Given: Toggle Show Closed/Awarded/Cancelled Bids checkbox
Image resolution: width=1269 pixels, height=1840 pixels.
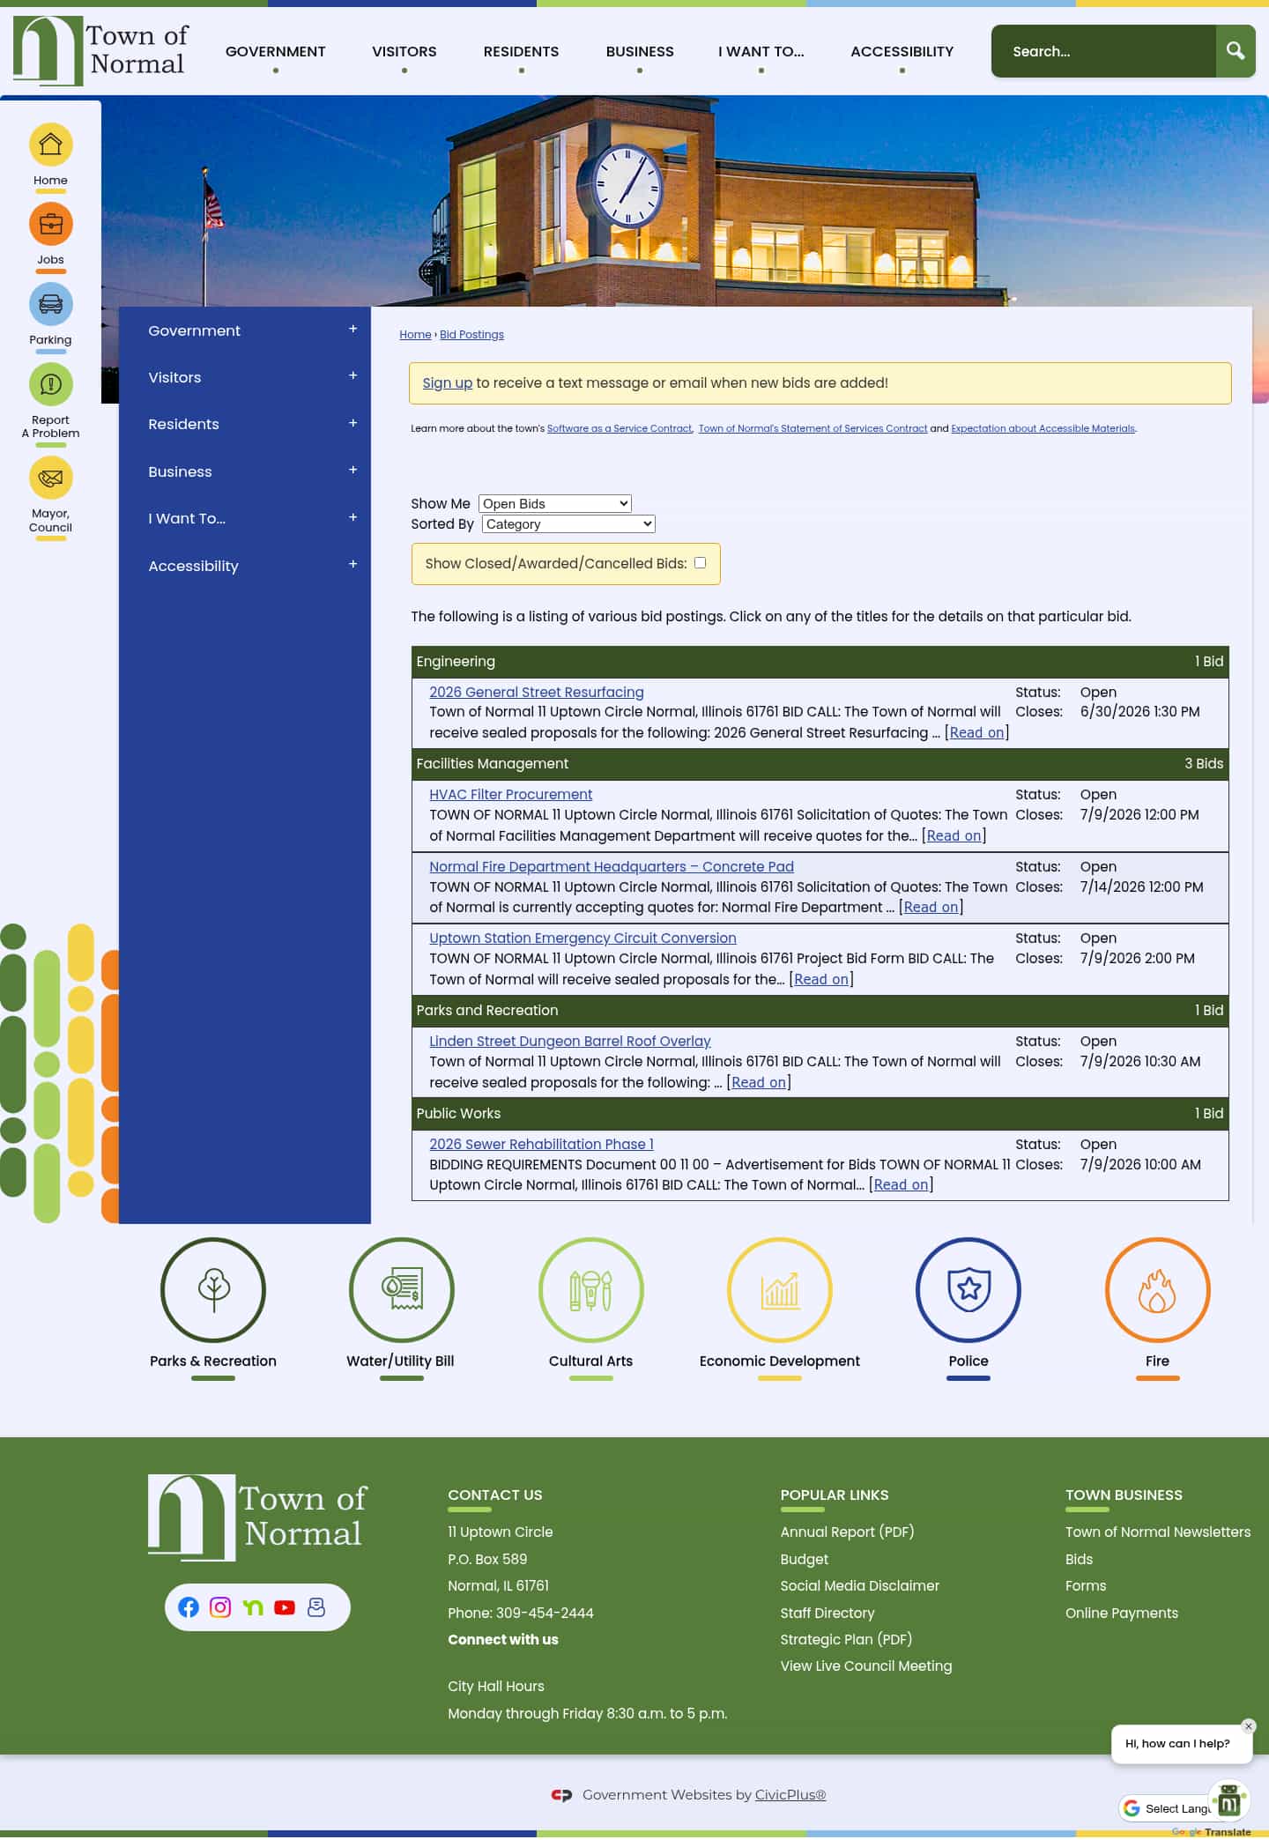Looking at the screenshot, I should coord(700,563).
